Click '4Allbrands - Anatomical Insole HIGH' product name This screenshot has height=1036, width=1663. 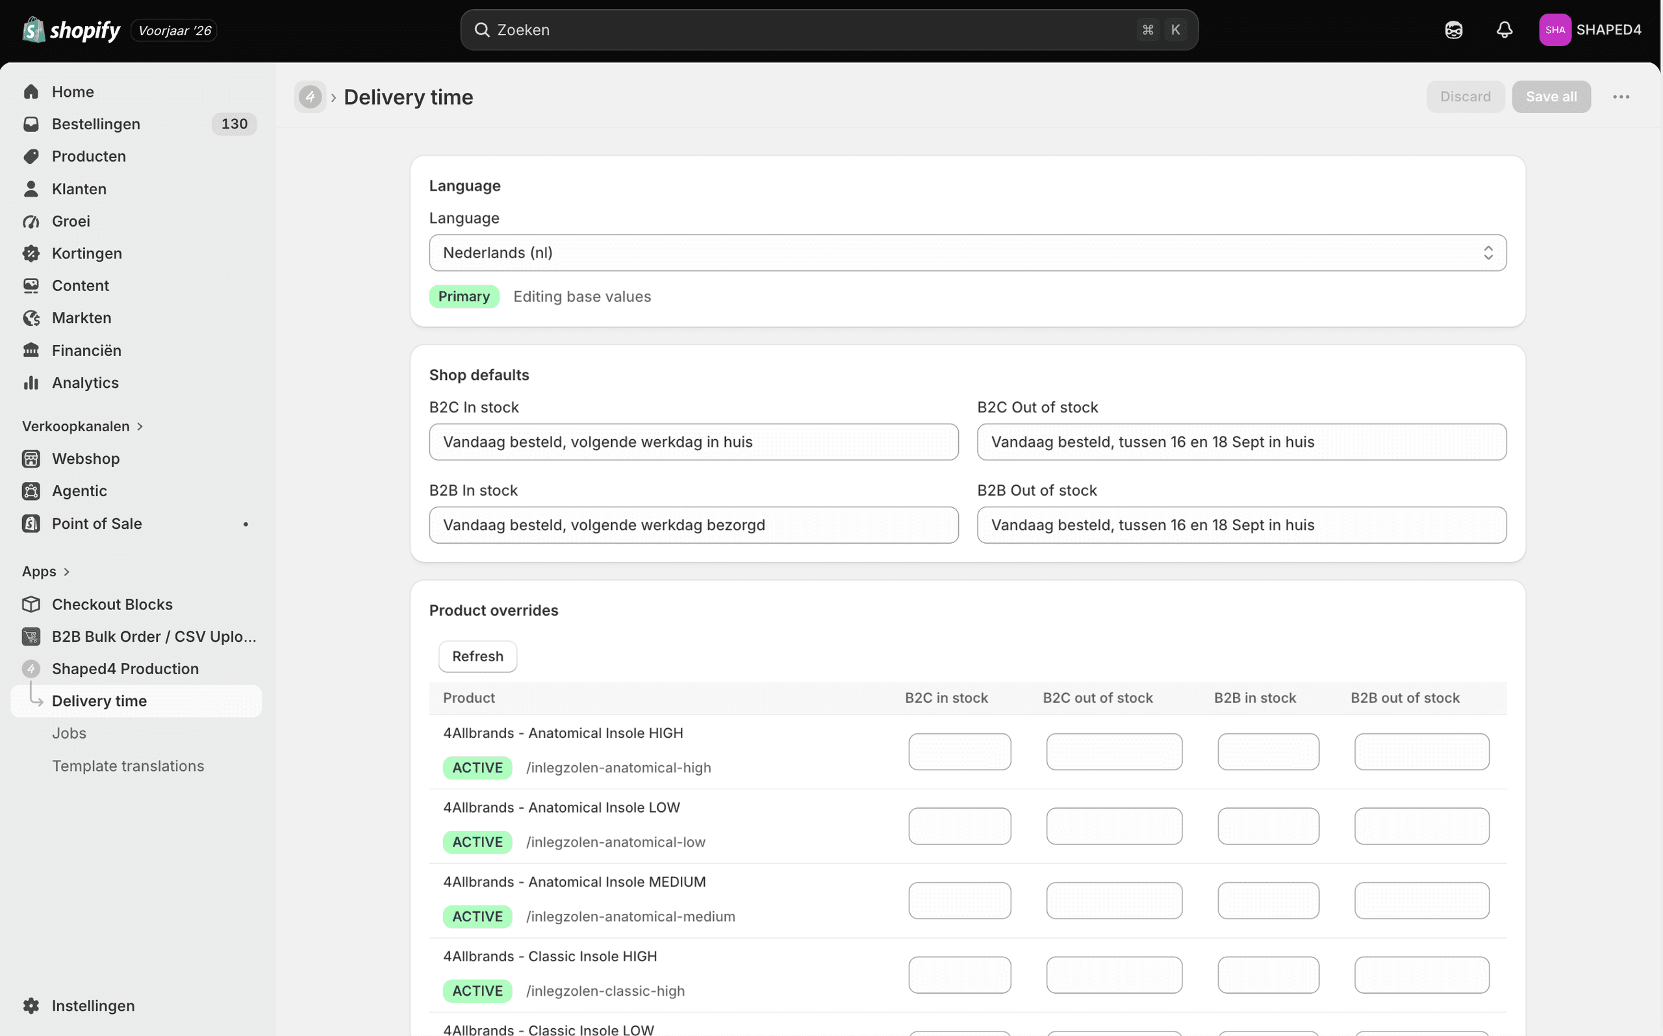pyautogui.click(x=563, y=733)
